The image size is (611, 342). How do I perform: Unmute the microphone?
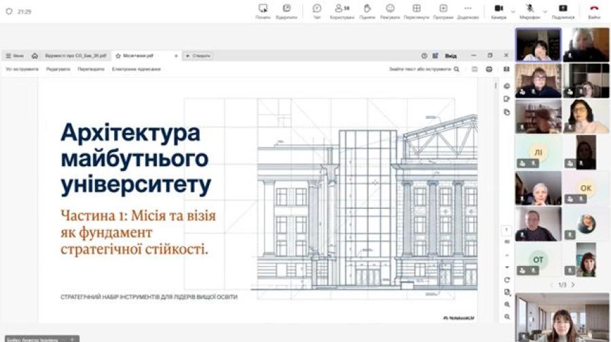tap(530, 12)
